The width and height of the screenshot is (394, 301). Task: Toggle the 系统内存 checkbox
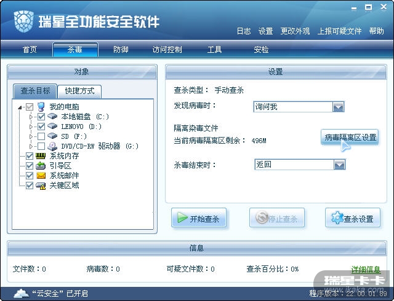30,156
